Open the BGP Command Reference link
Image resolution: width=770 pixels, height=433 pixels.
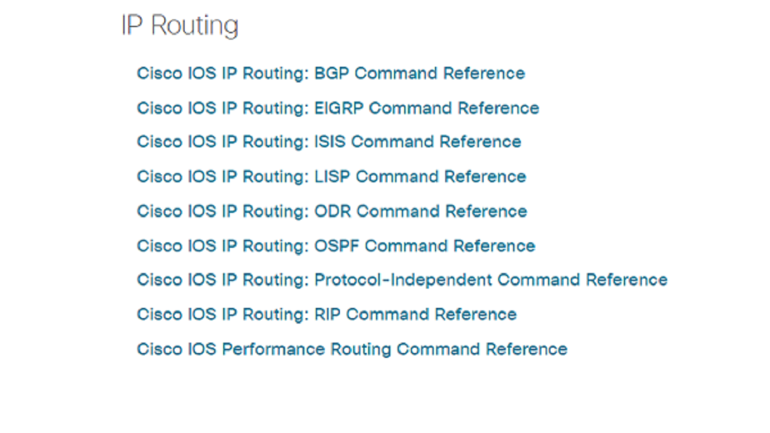coord(331,73)
